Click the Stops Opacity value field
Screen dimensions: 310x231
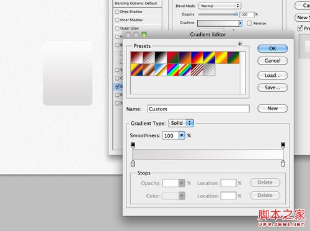tap(170, 183)
